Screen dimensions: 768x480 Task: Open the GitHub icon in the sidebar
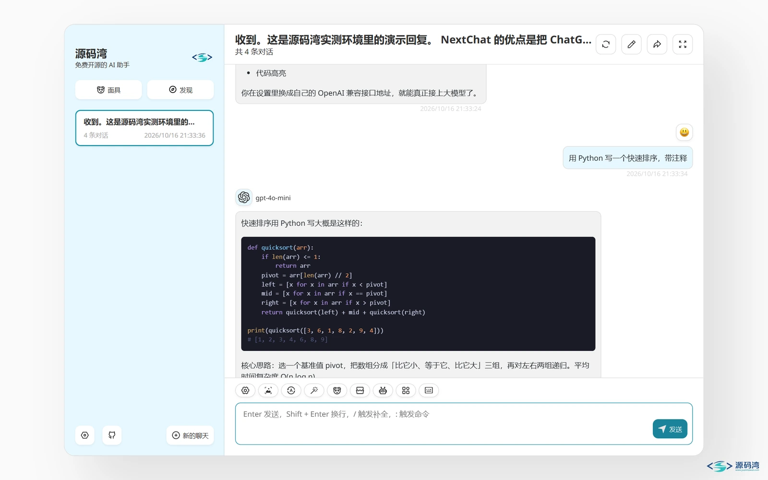coord(112,435)
